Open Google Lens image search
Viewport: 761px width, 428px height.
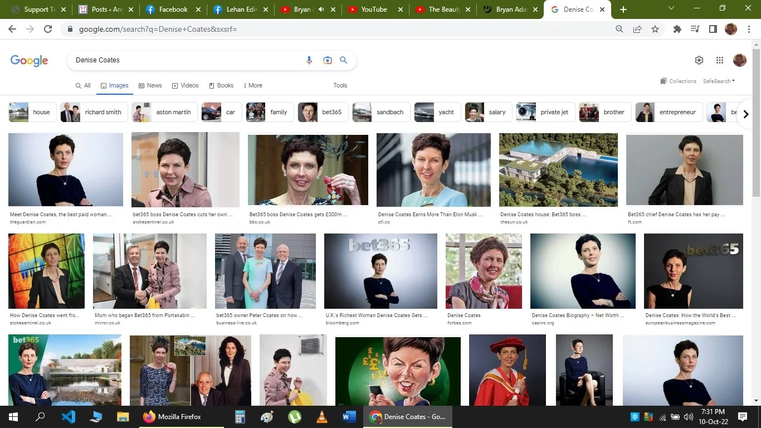(328, 60)
